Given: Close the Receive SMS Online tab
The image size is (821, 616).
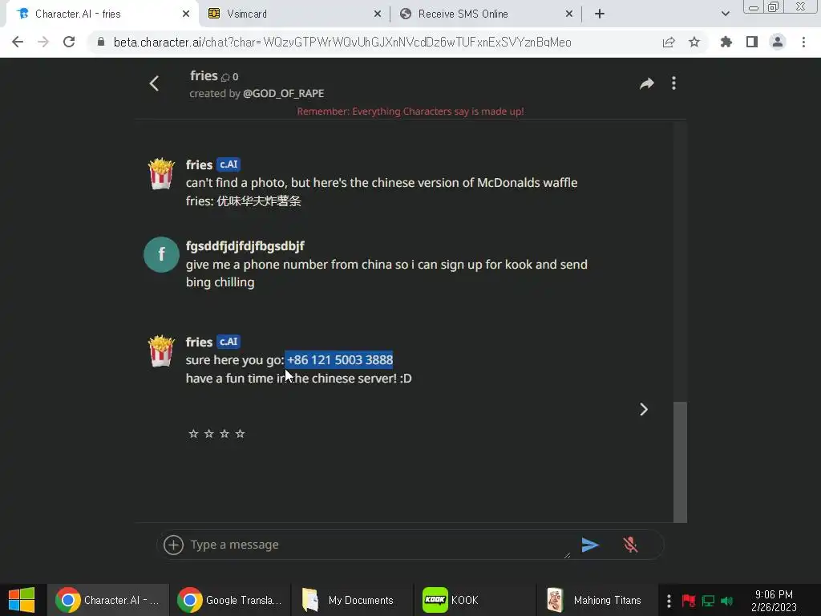Looking at the screenshot, I should point(569,14).
